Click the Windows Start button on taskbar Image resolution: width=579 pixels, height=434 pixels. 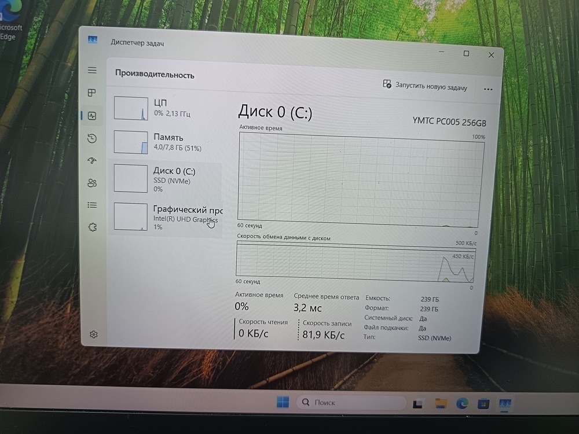tap(283, 402)
